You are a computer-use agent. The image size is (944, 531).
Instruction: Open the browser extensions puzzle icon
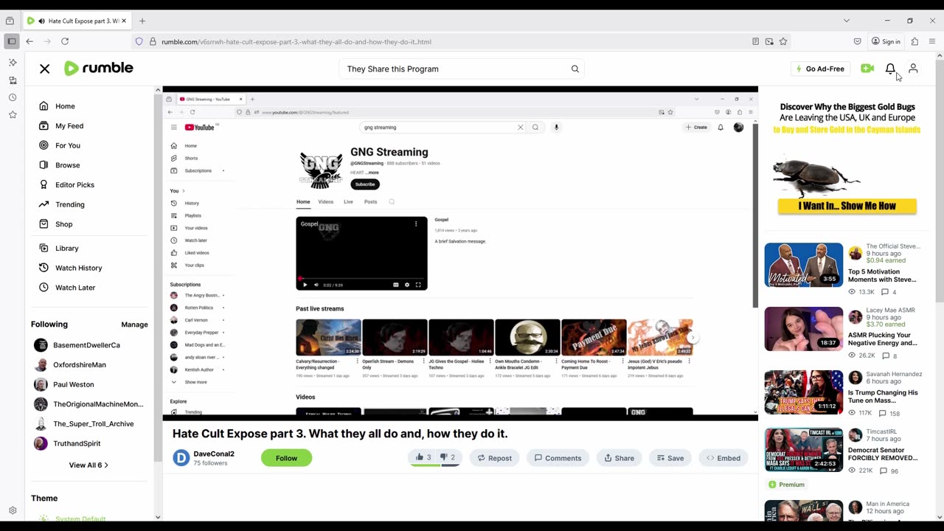[914, 41]
